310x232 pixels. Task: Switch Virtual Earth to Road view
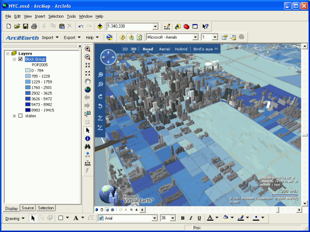coord(148,49)
